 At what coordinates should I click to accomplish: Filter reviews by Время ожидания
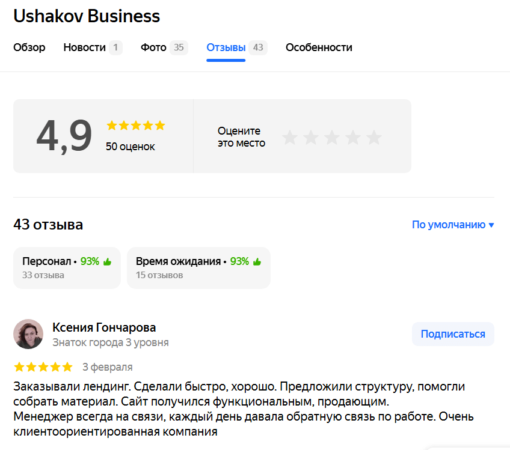coord(198,267)
